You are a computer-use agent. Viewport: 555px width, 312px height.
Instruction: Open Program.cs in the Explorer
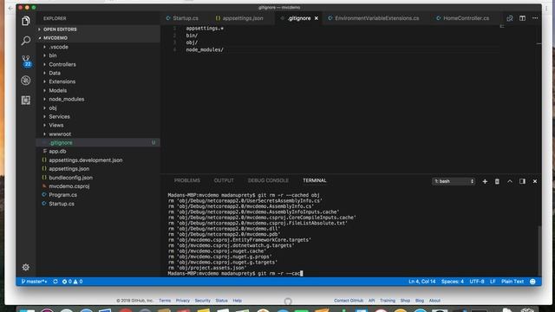point(62,195)
